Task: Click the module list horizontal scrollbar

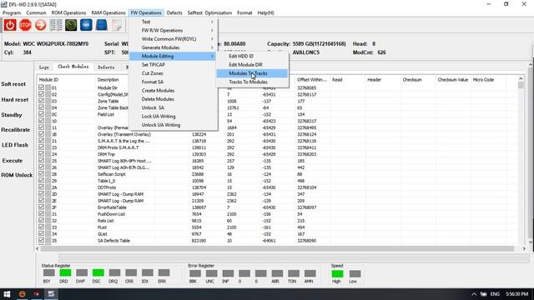Action: [x=277, y=248]
